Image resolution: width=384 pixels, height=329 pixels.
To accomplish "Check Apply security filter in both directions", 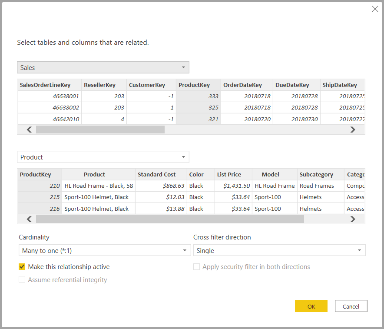I will pos(196,266).
